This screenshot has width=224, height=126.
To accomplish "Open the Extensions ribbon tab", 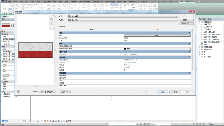I will point(173,2).
